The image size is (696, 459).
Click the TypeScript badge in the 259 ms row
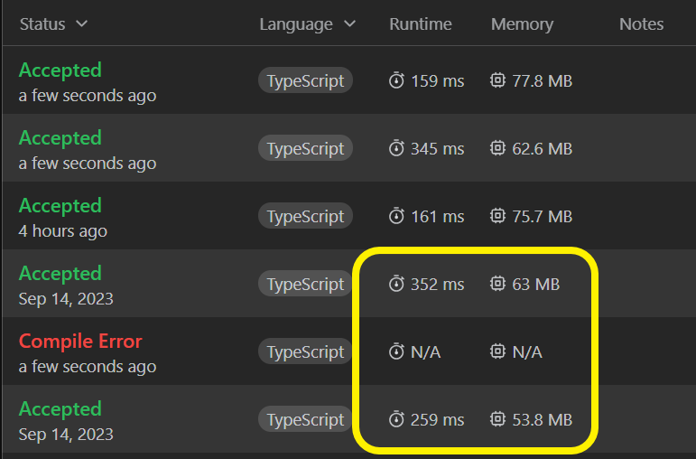pos(305,419)
